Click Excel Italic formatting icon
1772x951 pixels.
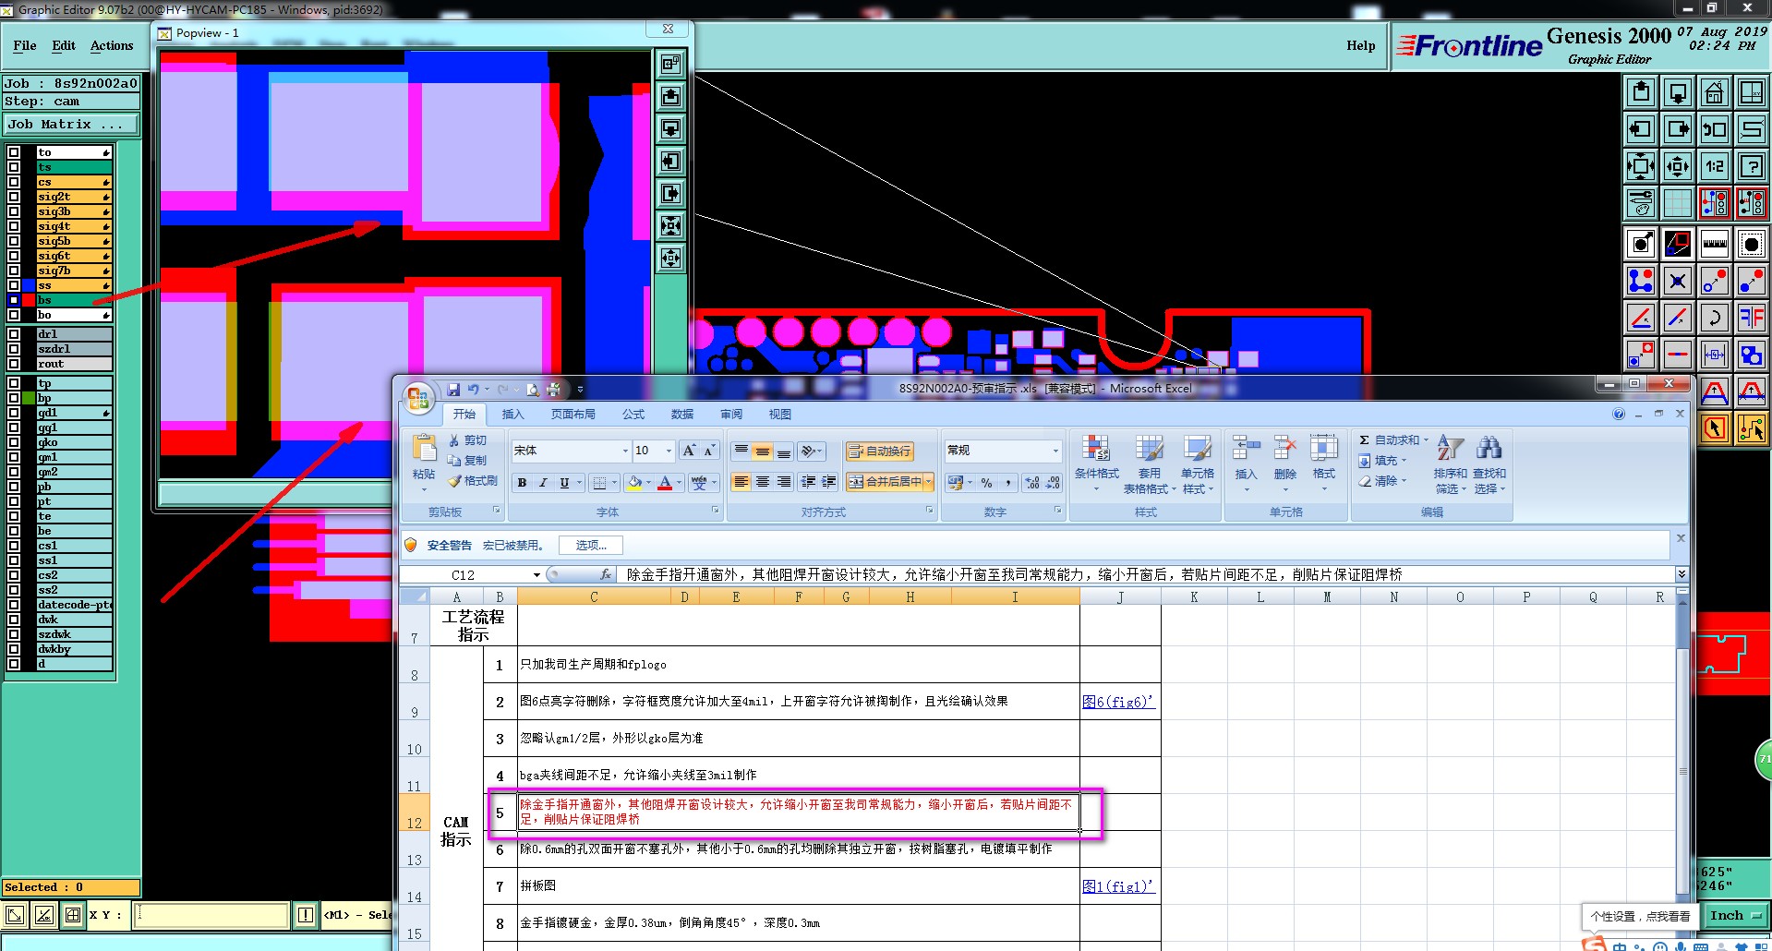pos(543,483)
